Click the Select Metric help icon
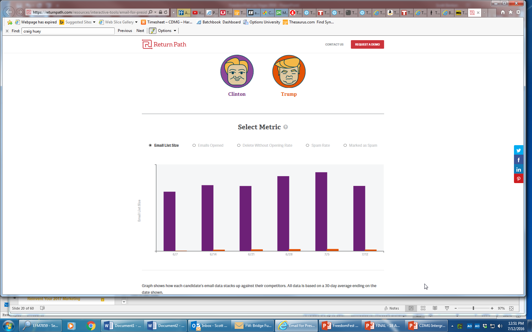Screen dimensions: 532x332 286,127
